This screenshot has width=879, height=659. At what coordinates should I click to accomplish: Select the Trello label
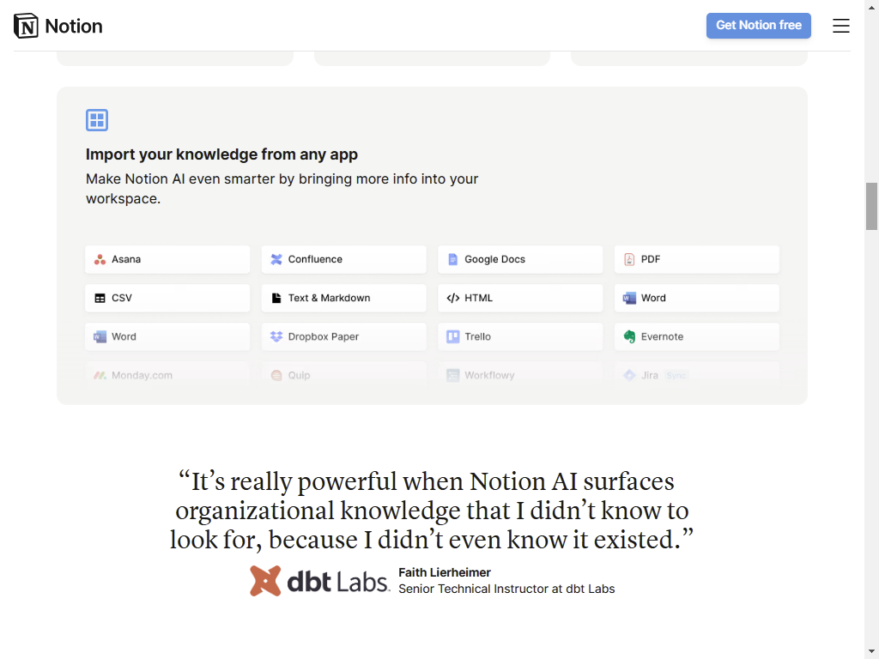coord(477,336)
